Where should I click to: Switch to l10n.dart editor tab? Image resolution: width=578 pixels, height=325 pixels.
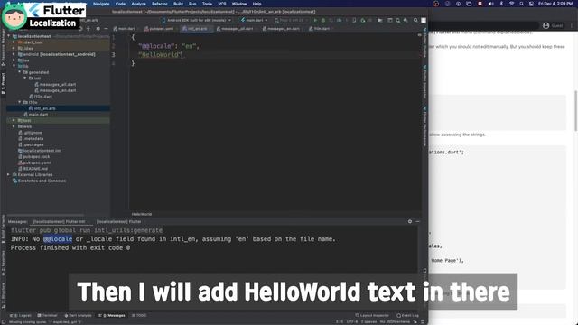(x=320, y=29)
